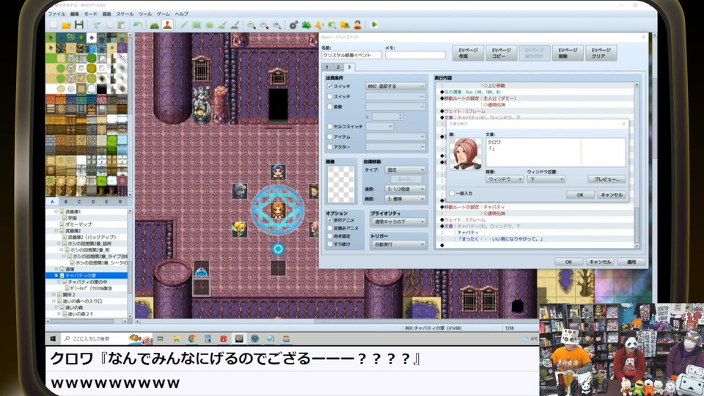Select the Ellipse drawing tool

[x=209, y=25]
